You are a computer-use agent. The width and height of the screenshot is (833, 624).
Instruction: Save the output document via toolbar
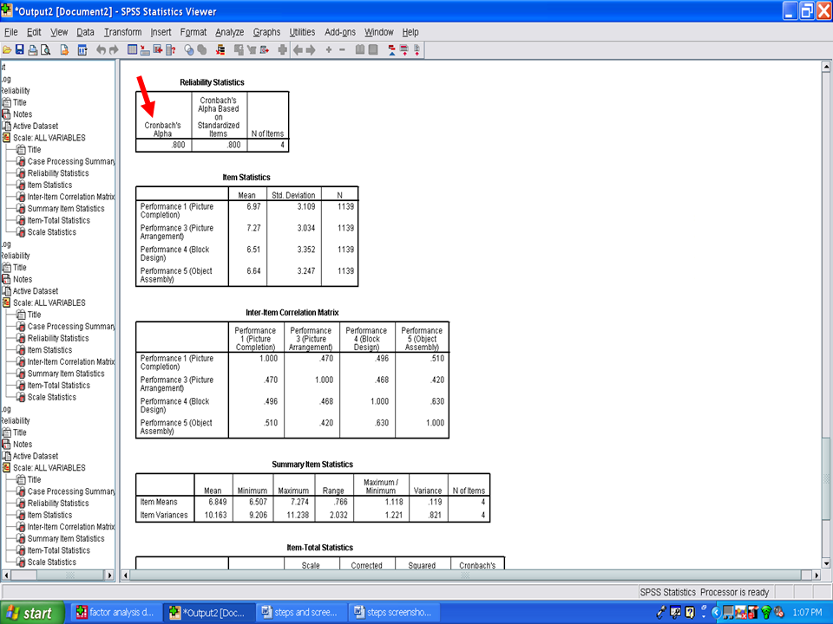(19, 50)
